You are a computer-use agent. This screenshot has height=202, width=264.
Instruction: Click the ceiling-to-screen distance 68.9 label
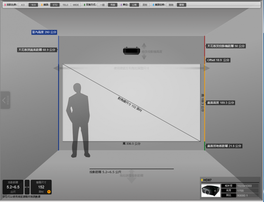(37, 50)
